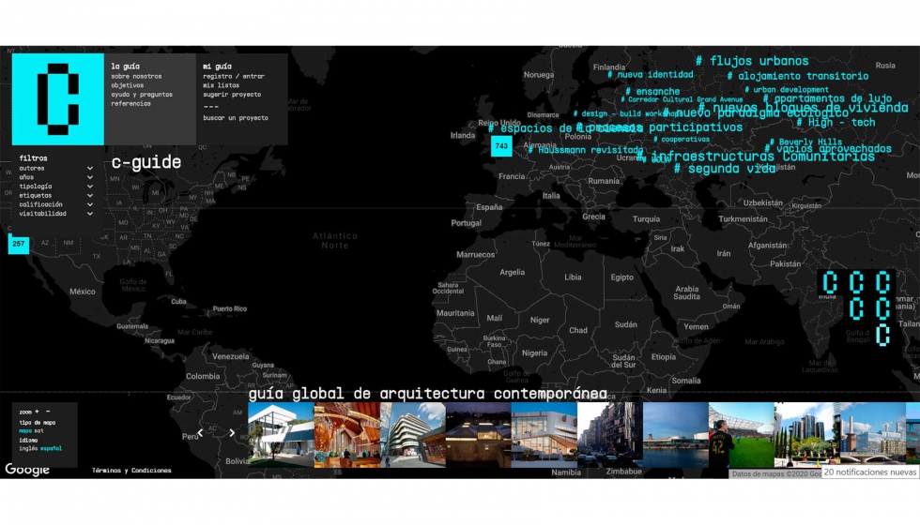Expand the tipología filter
This screenshot has height=525, width=920.
90,187
